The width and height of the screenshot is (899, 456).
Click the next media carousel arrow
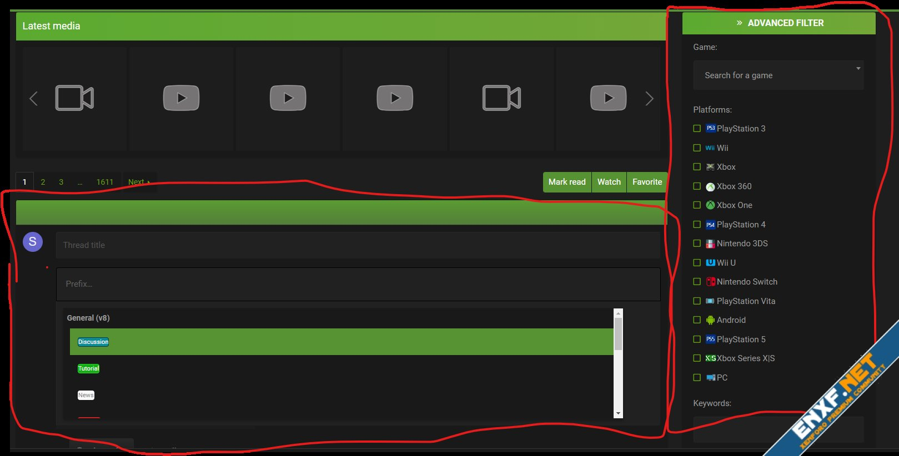pyautogui.click(x=649, y=99)
